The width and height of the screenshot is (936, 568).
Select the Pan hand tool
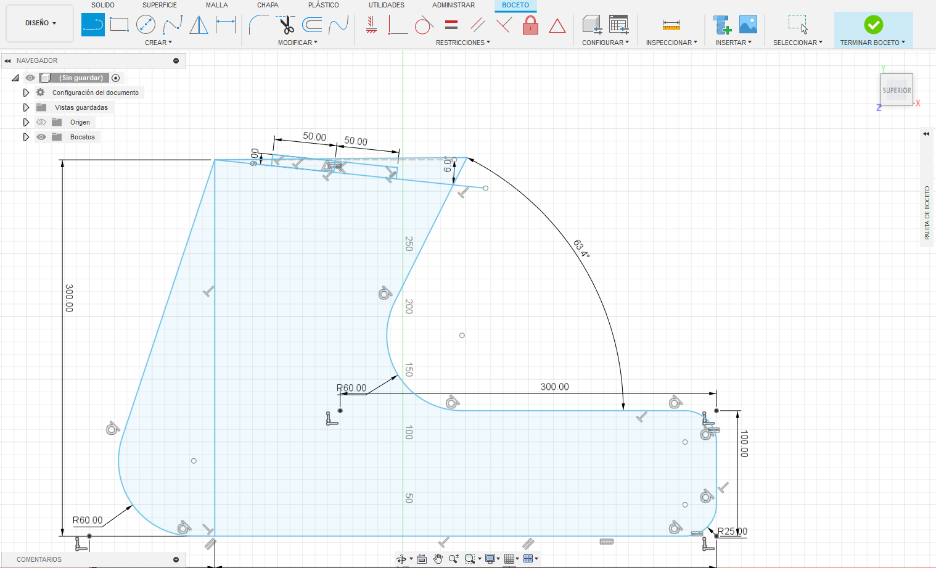pyautogui.click(x=438, y=559)
